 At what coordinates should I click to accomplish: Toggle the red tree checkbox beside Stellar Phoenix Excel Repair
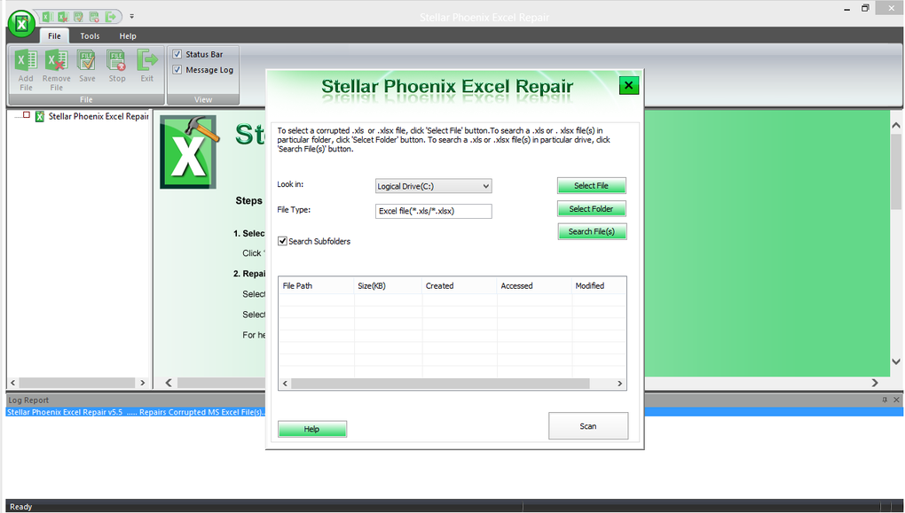26,115
